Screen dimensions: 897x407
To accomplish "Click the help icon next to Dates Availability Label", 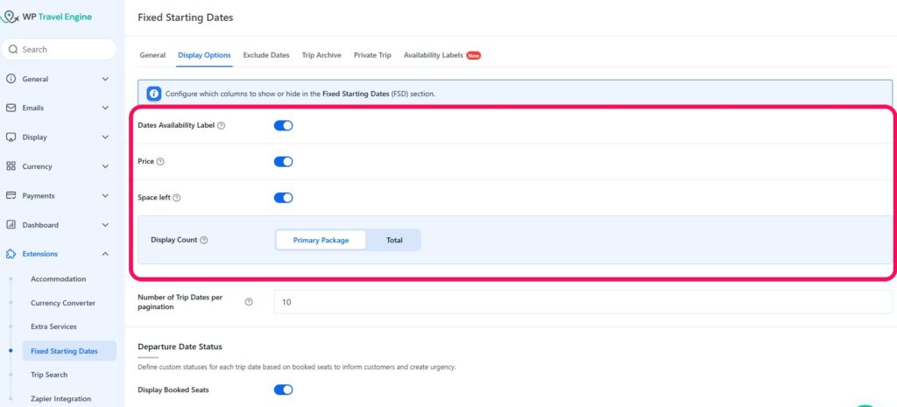I will point(221,126).
